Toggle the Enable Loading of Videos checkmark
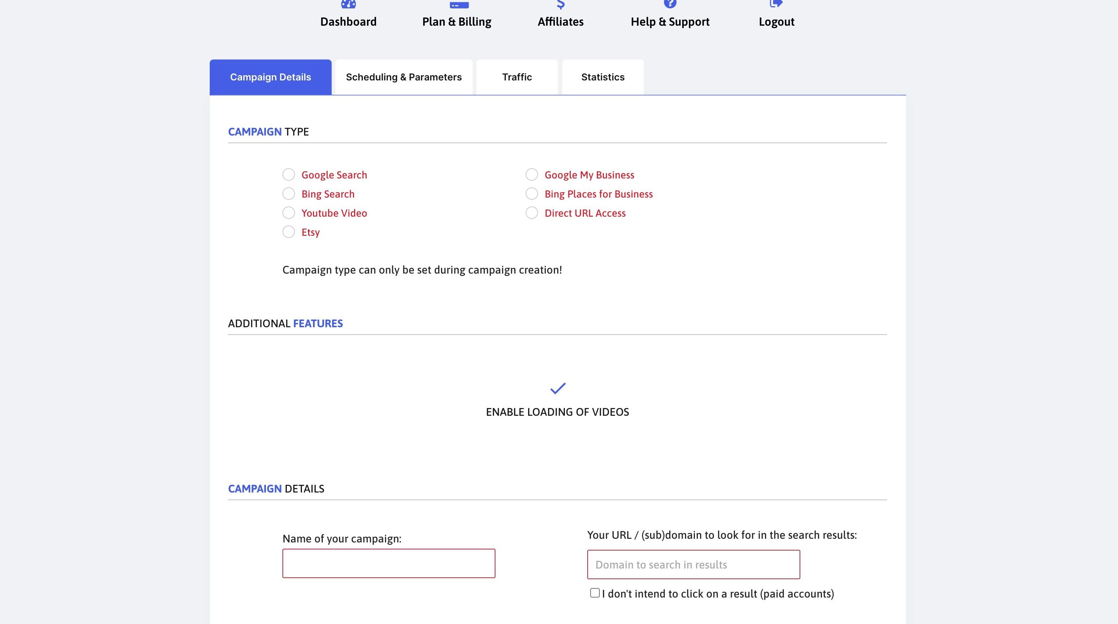The height and width of the screenshot is (624, 1118). (558, 388)
